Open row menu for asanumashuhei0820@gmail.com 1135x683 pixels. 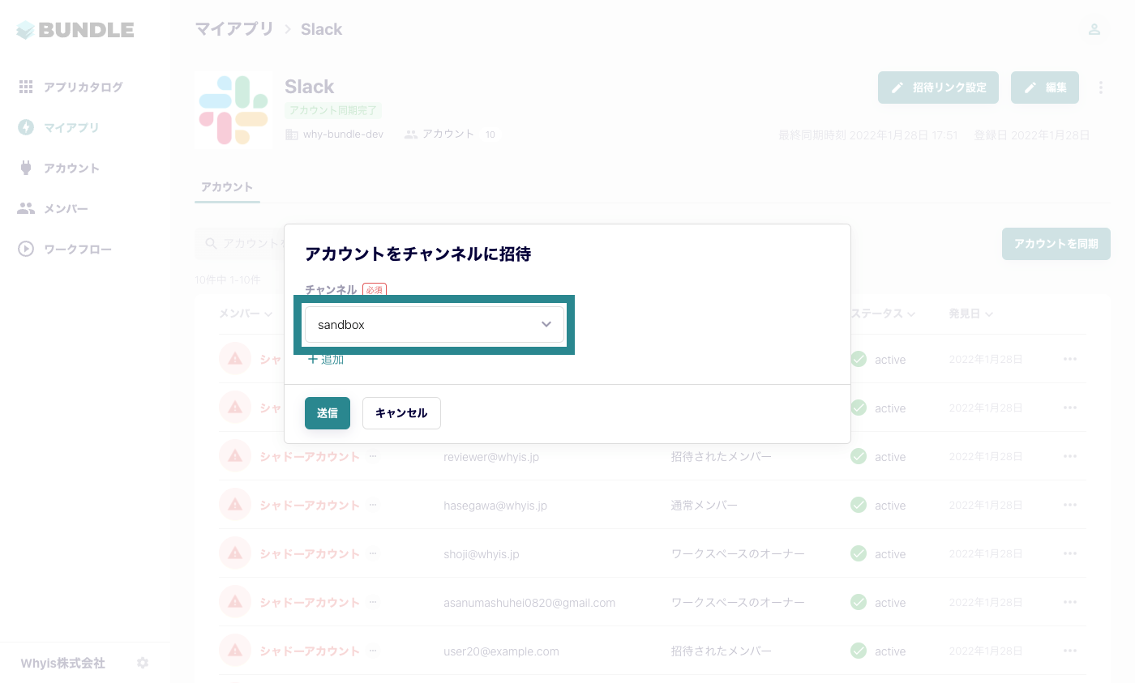(1070, 602)
